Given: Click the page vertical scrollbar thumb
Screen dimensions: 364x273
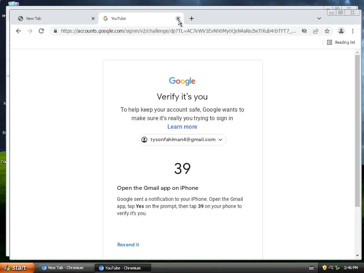Looking at the screenshot, I should (357, 130).
